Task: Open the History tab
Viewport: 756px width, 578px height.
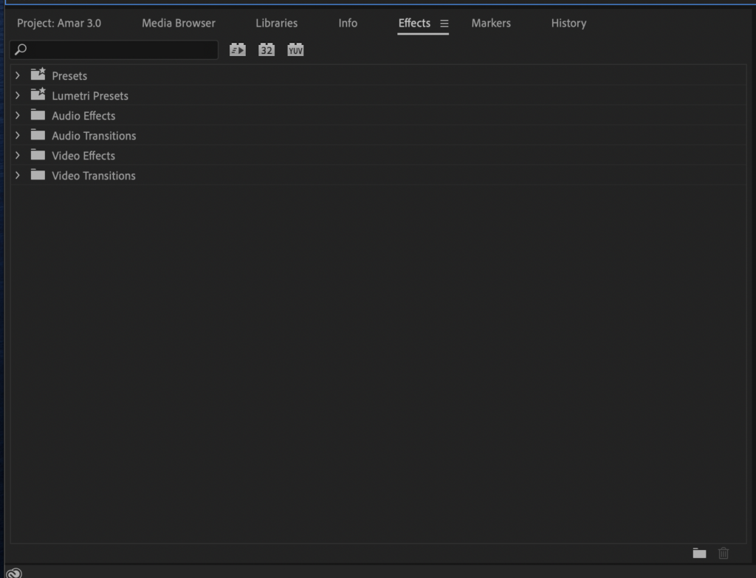Action: pos(568,23)
